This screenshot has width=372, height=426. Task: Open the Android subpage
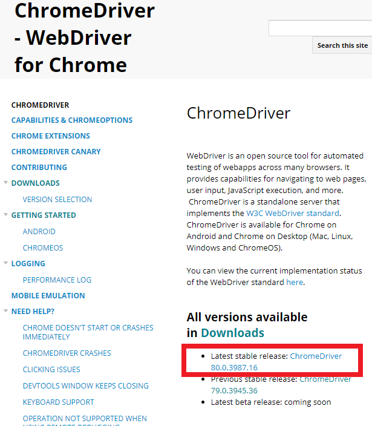39,232
